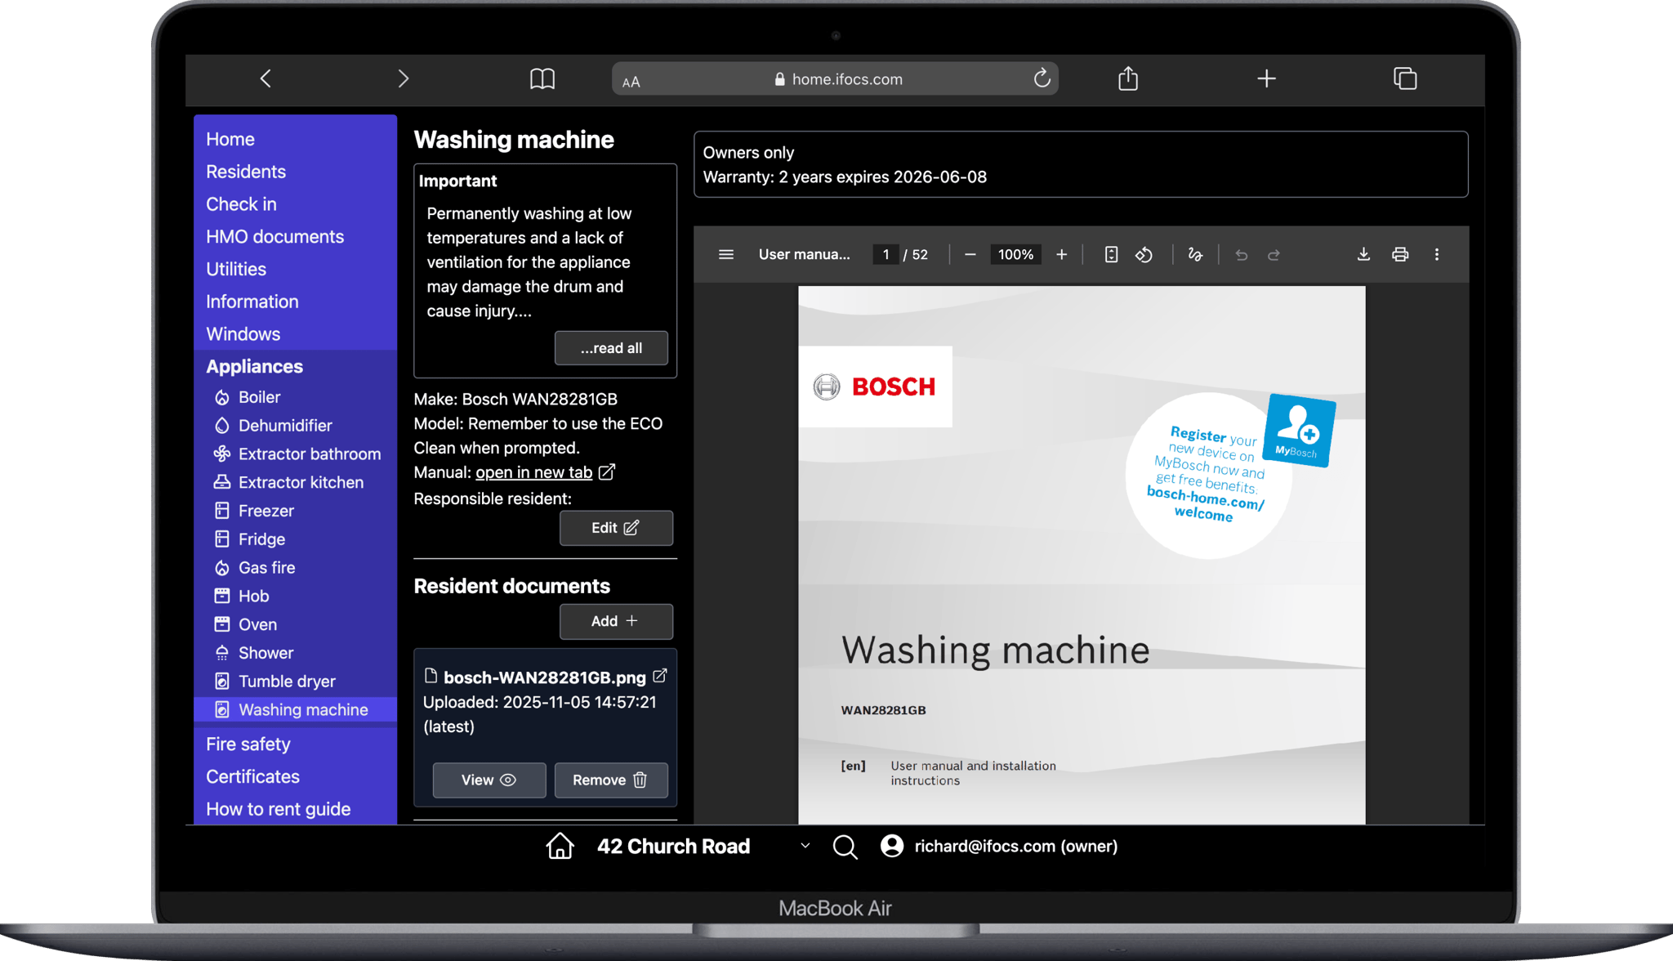
Task: Toggle the PDF sidebar hamburger menu
Action: point(725,254)
